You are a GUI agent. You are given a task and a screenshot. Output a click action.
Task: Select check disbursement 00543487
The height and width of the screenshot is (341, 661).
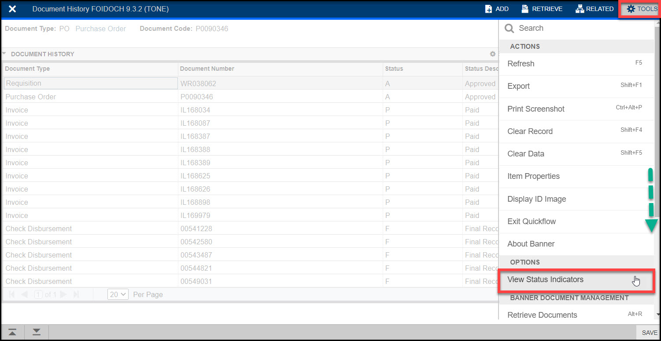(x=196, y=255)
